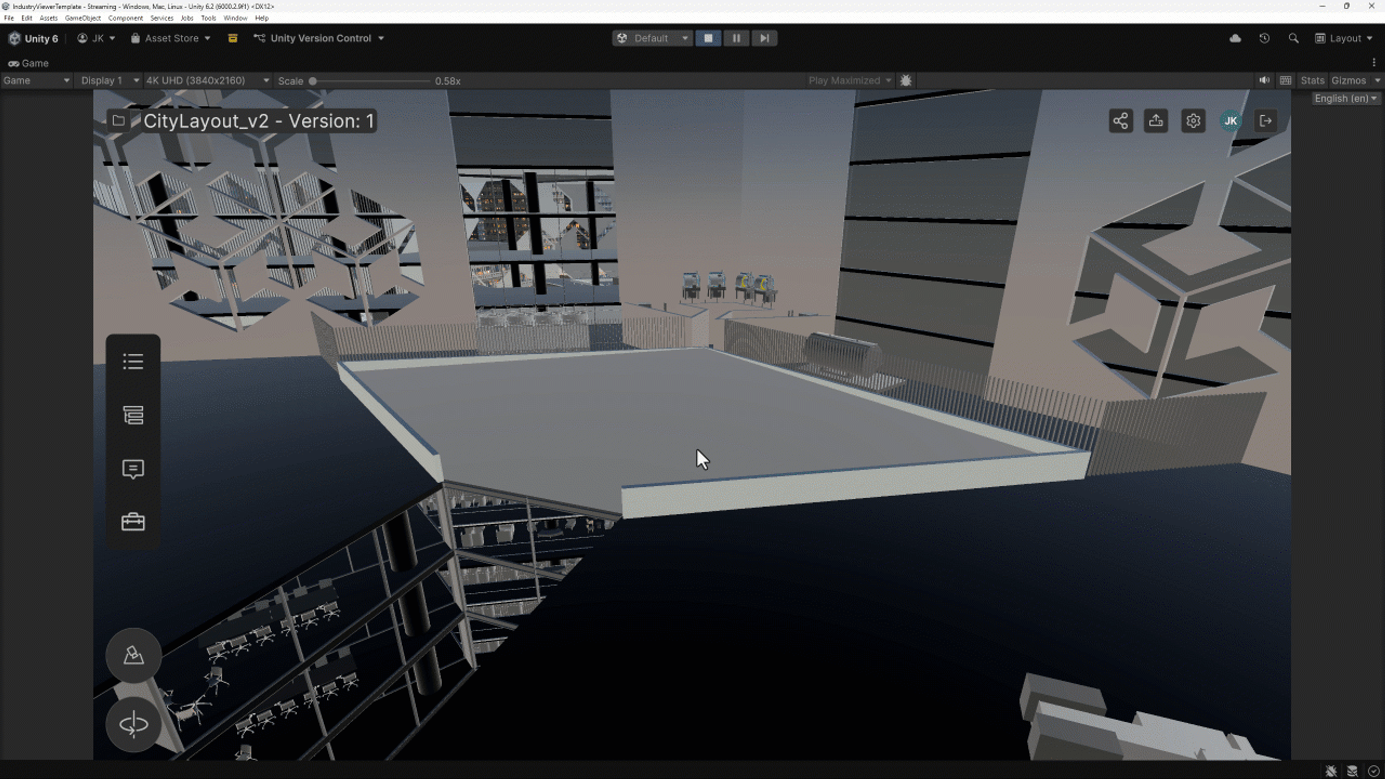Viewport: 1385px width, 779px height.
Task: Open the JK user avatar
Action: tap(1230, 121)
